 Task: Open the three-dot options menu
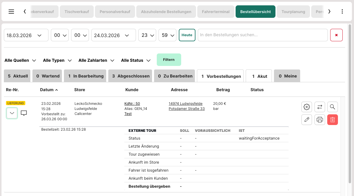pos(342,12)
